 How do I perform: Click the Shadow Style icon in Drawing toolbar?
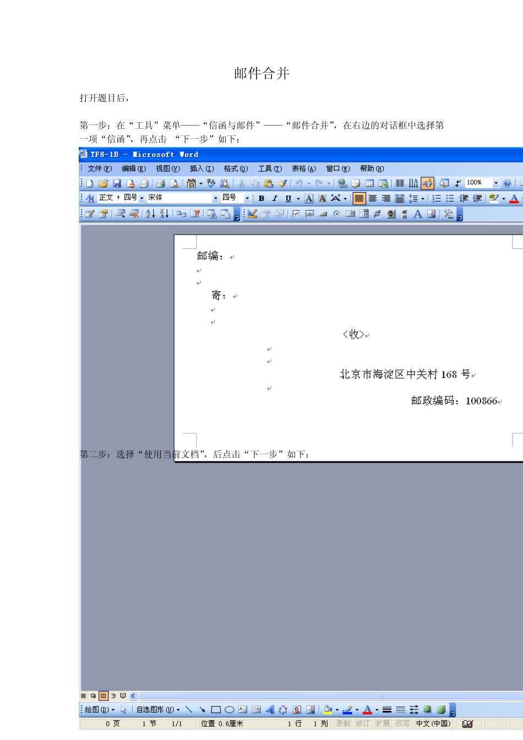[x=427, y=710]
